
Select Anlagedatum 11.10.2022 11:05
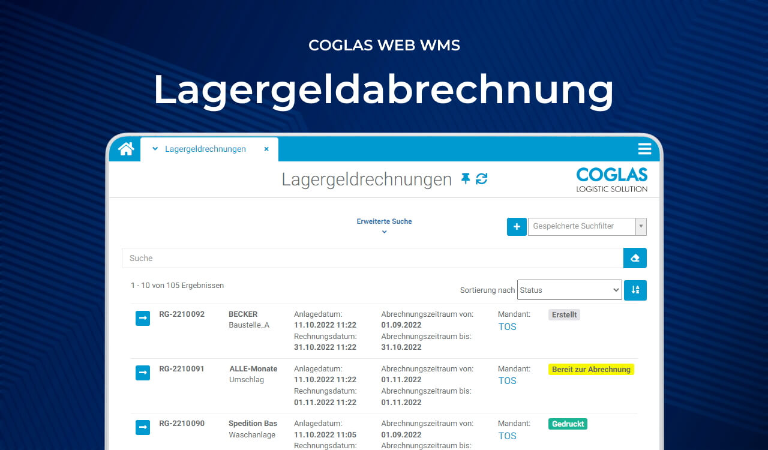point(325,434)
